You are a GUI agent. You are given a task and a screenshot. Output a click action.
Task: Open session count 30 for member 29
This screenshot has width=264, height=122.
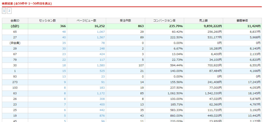click(x=64, y=49)
